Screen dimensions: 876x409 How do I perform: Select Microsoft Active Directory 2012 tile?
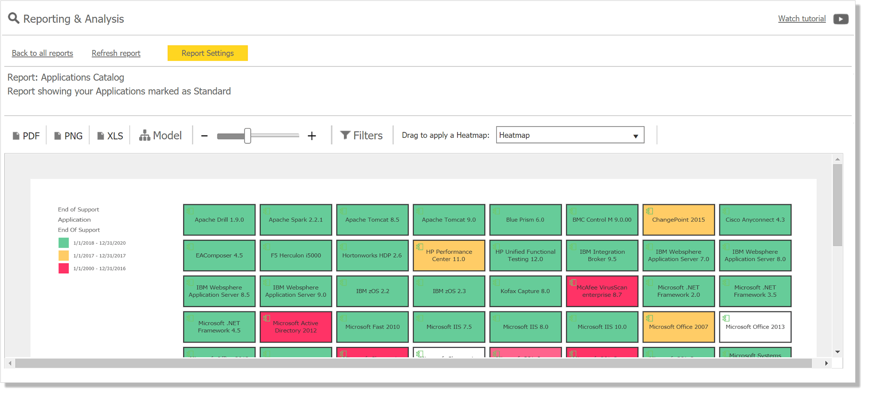tap(296, 326)
